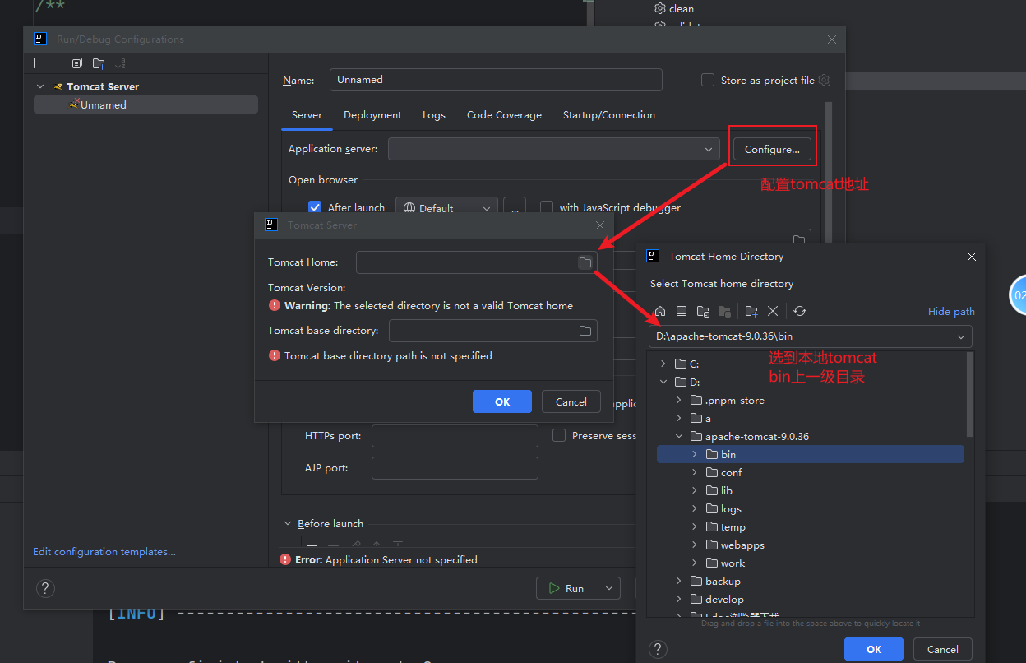Screen dimensions: 1026x663
Task: Click OK in Tomcat Home Directory dialog
Action: click(x=874, y=649)
